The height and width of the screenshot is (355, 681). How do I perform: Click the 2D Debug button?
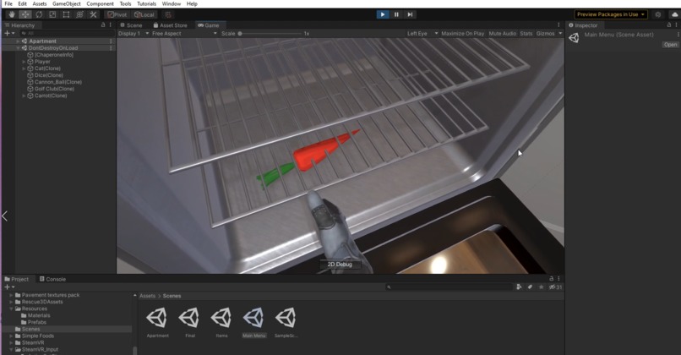(340, 265)
